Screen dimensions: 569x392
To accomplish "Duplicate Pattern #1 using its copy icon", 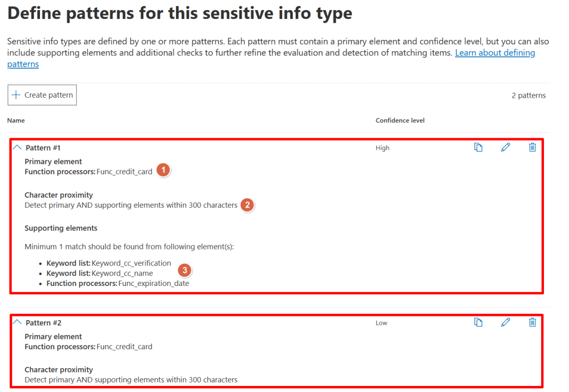I will [x=478, y=147].
